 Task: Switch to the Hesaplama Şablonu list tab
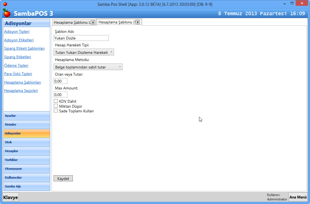(x=72, y=22)
